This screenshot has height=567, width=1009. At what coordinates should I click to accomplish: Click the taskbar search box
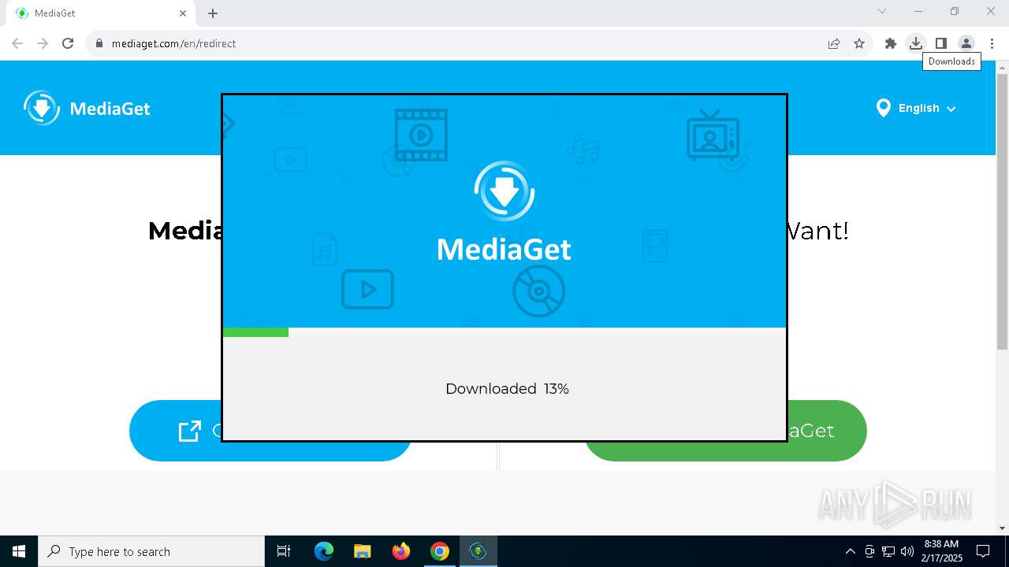tap(151, 551)
